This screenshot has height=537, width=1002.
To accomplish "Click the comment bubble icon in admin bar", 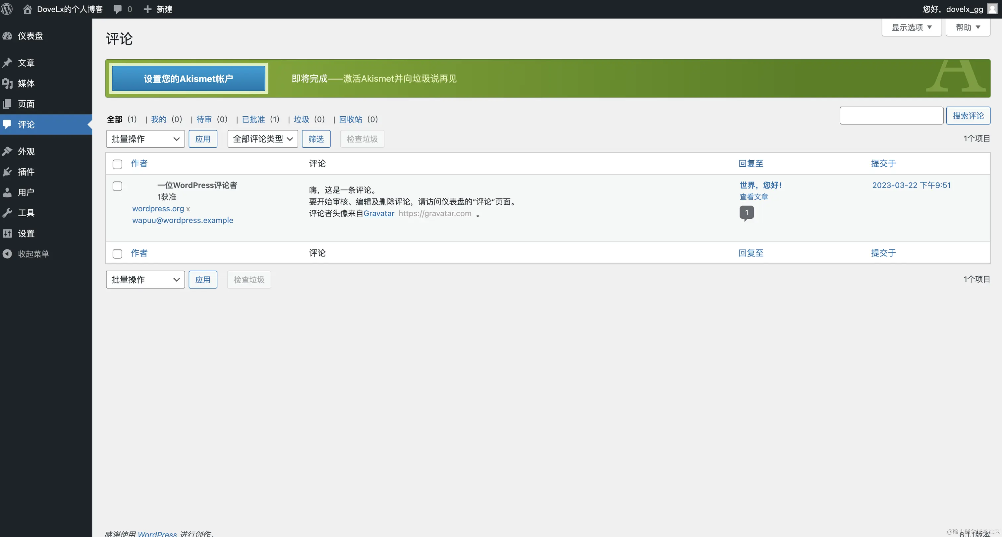I will (x=118, y=9).
